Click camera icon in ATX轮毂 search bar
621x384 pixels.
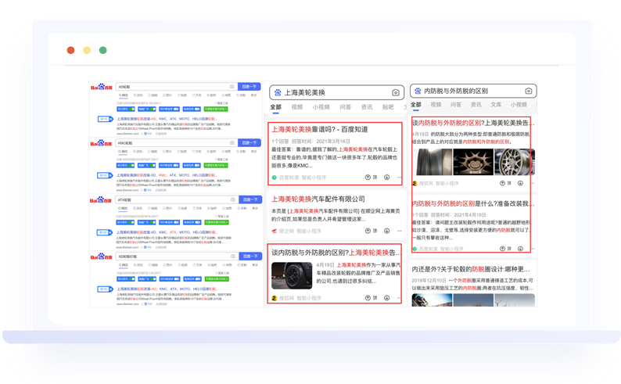click(232, 199)
